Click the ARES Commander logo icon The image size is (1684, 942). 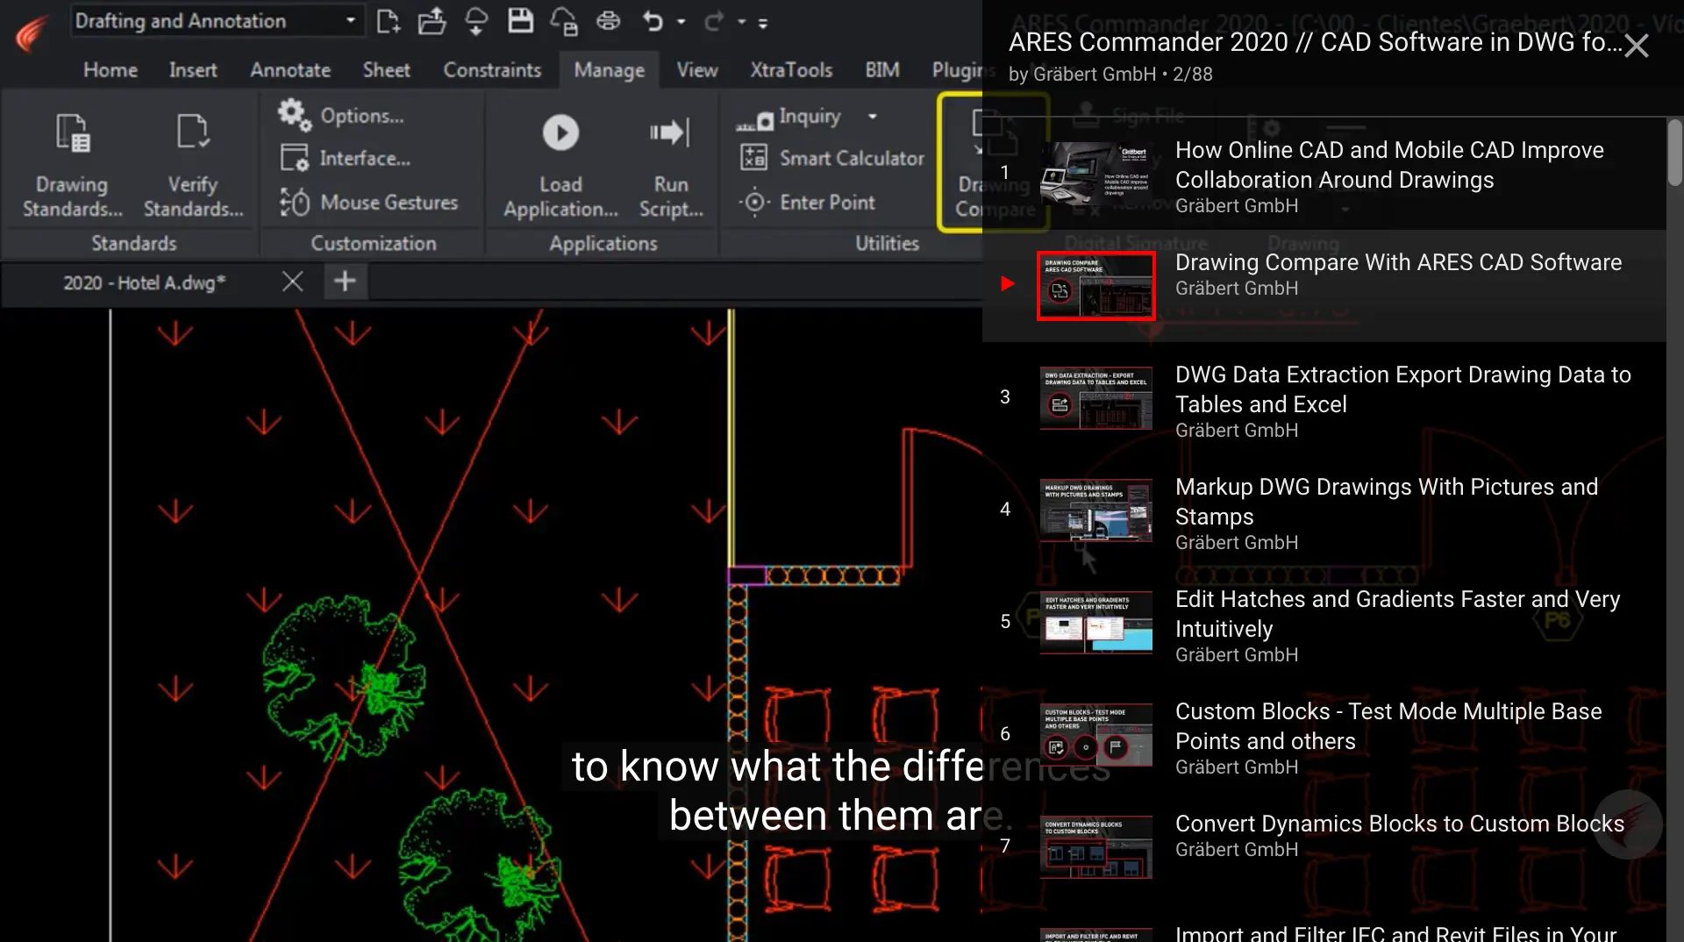point(32,33)
